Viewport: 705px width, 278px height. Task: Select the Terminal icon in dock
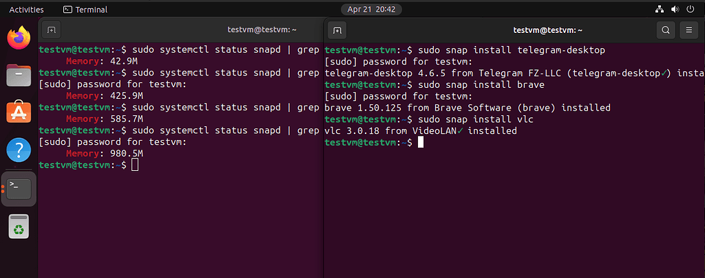19,189
